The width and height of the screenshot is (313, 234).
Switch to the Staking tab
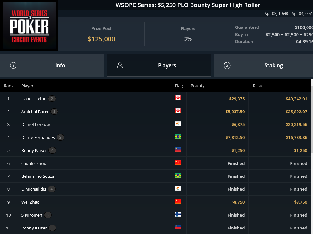[263, 65]
